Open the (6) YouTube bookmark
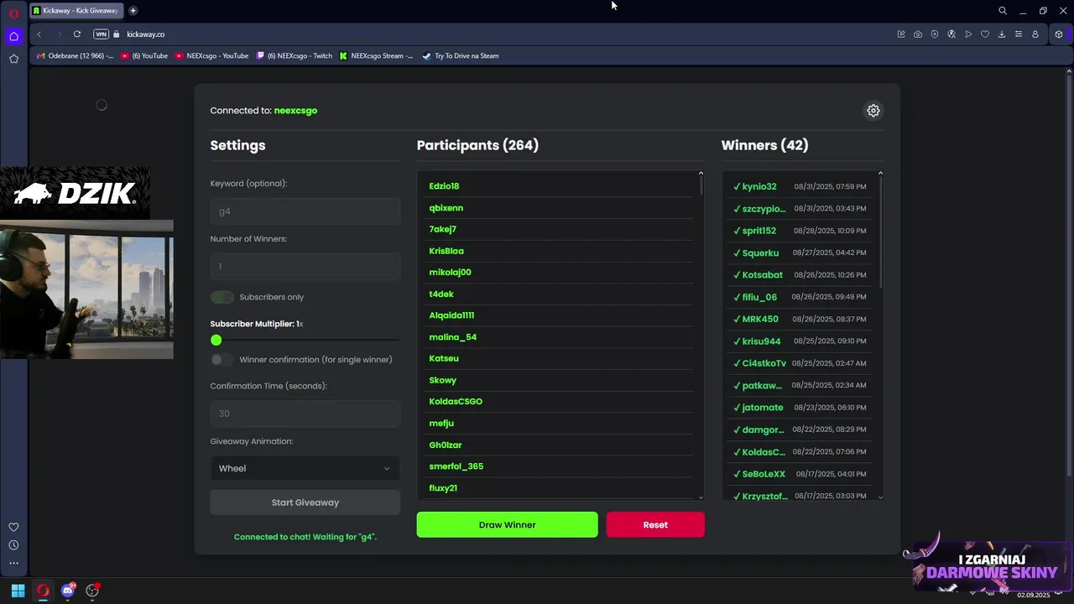Image resolution: width=1074 pixels, height=604 pixels. point(144,56)
